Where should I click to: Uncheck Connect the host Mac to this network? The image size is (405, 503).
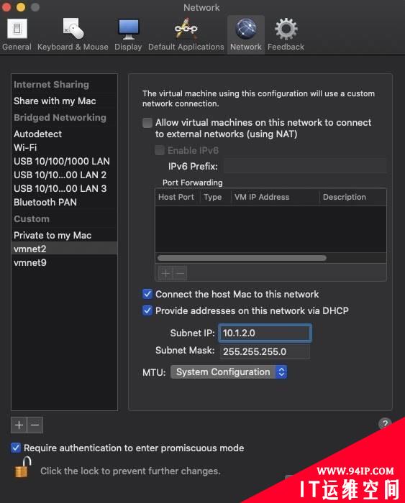[147, 294]
